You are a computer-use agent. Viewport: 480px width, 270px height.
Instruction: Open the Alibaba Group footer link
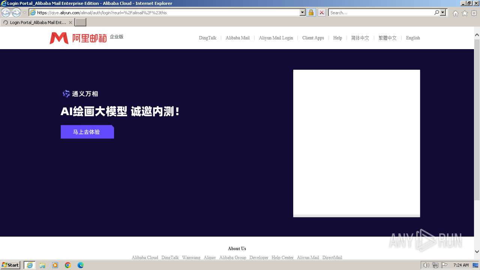coord(232,258)
